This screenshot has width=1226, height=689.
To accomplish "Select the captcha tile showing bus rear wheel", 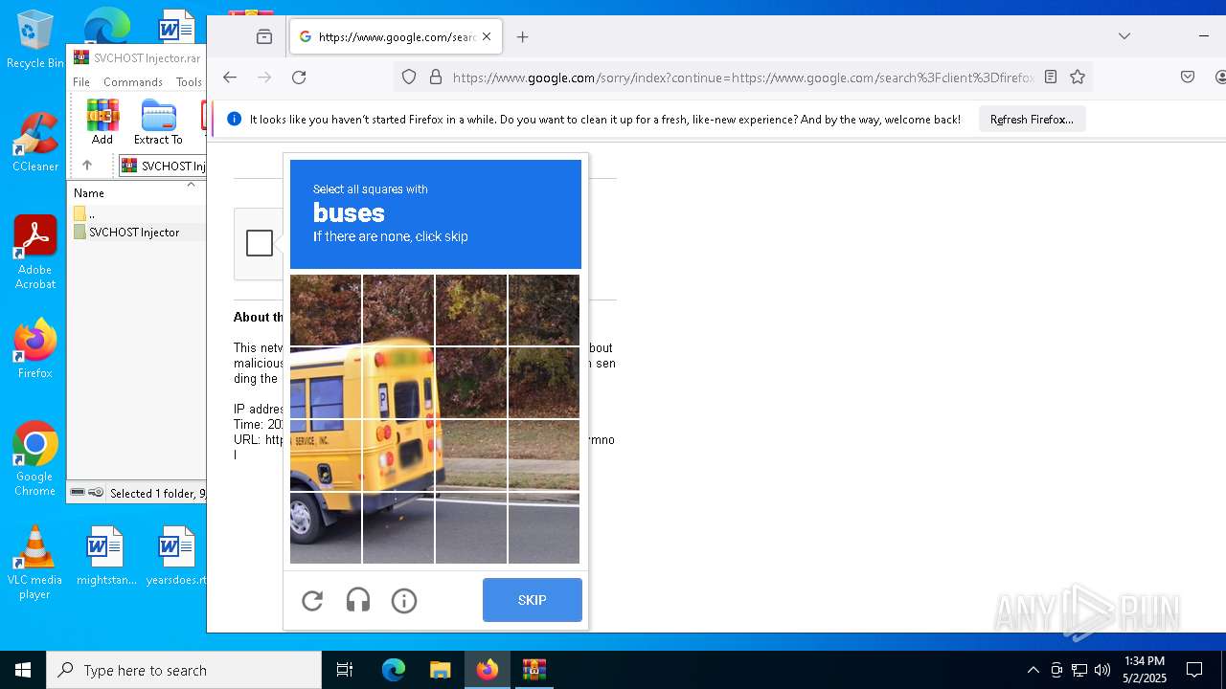I will pos(326,528).
